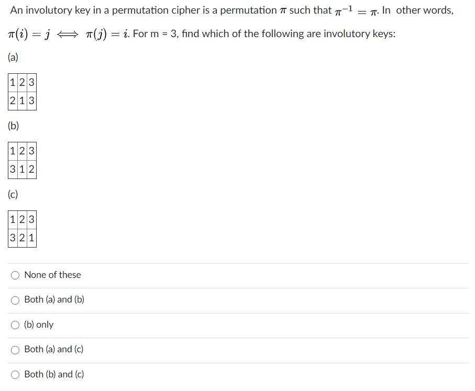Click the "(b) only" label text
Viewport: 475px width, 391px height.
[x=40, y=325]
